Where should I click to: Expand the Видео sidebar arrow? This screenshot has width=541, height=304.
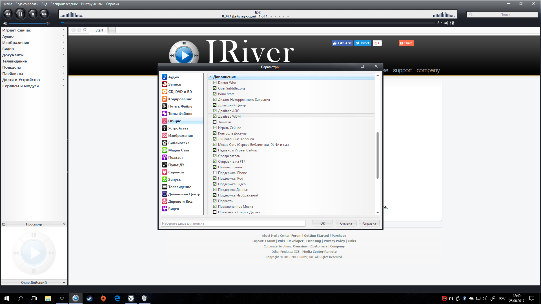(63, 48)
